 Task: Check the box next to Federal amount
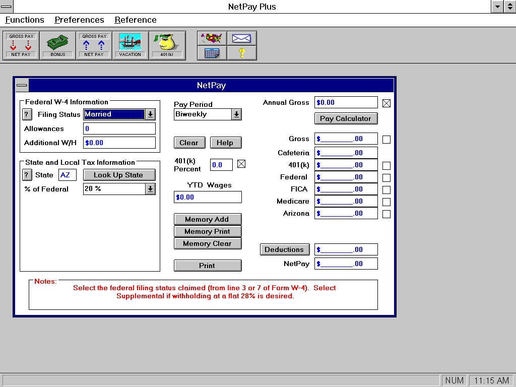[x=386, y=177]
